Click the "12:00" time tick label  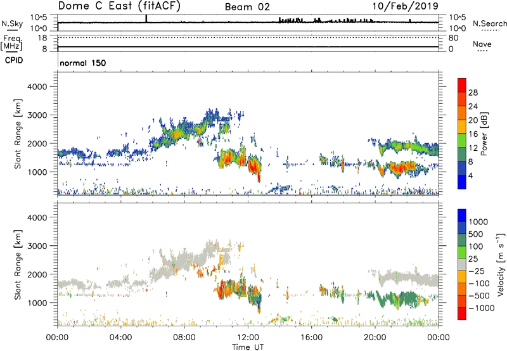pyautogui.click(x=248, y=338)
